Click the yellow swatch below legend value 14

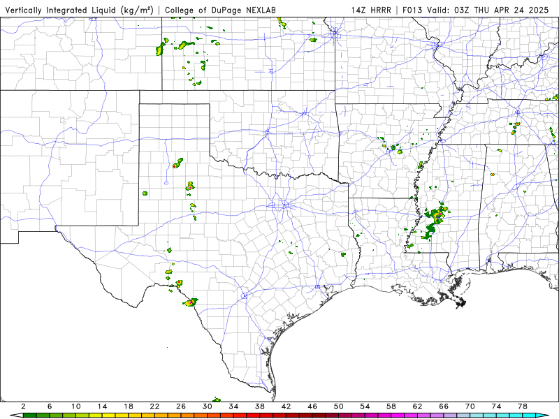(109, 416)
